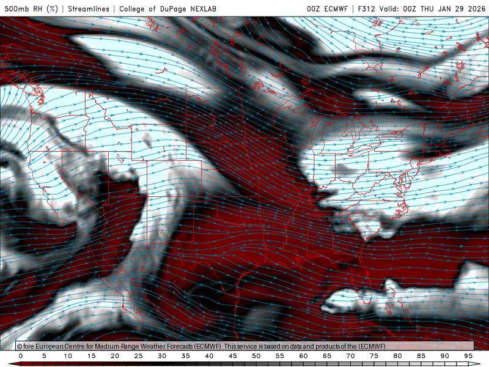Click the ECMWF copyright notice banner
The width and height of the screenshot is (489, 367).
click(x=245, y=346)
